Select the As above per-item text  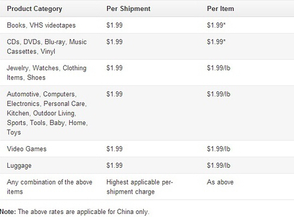pos(220,182)
